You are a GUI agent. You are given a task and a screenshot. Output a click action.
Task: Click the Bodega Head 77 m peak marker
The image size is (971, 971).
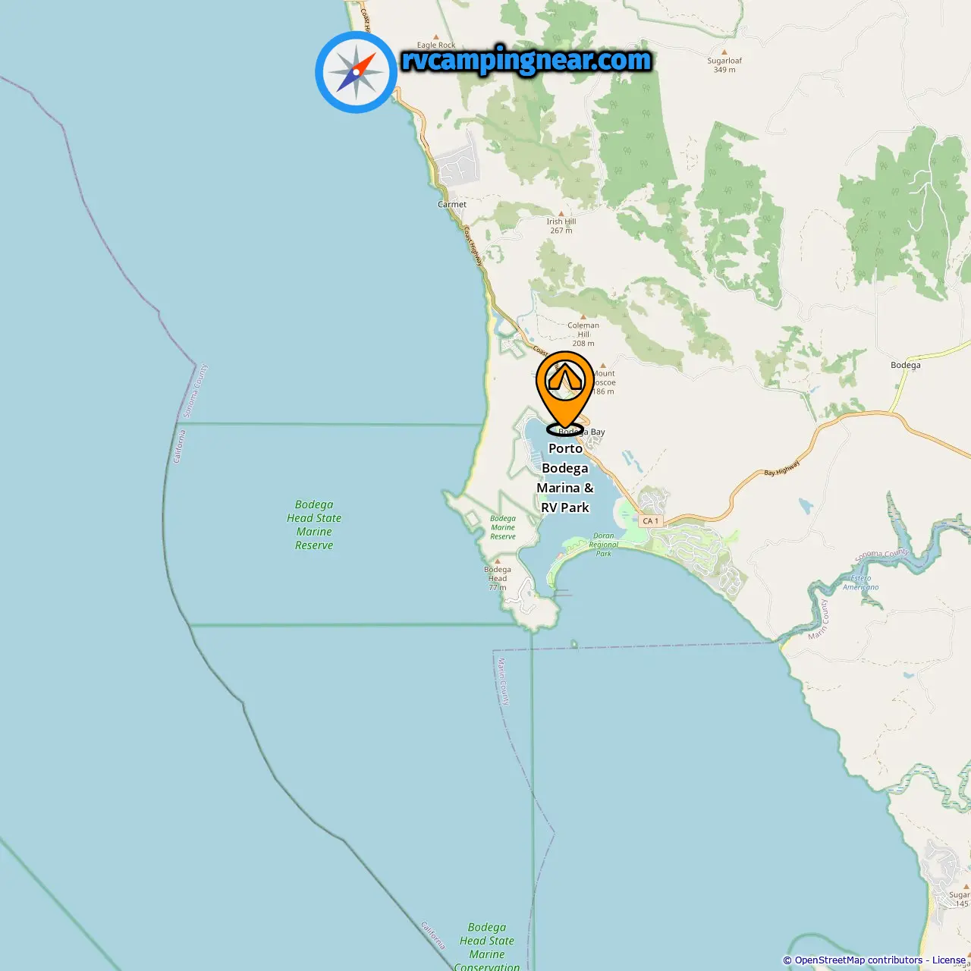(x=498, y=561)
